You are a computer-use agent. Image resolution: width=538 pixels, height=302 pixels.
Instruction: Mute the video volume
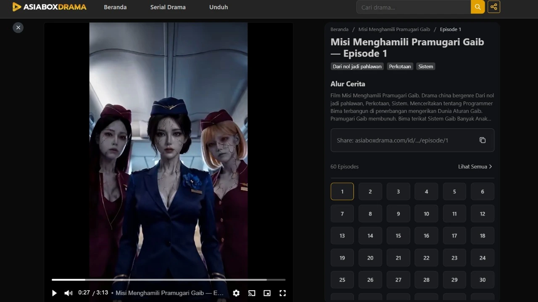68,293
